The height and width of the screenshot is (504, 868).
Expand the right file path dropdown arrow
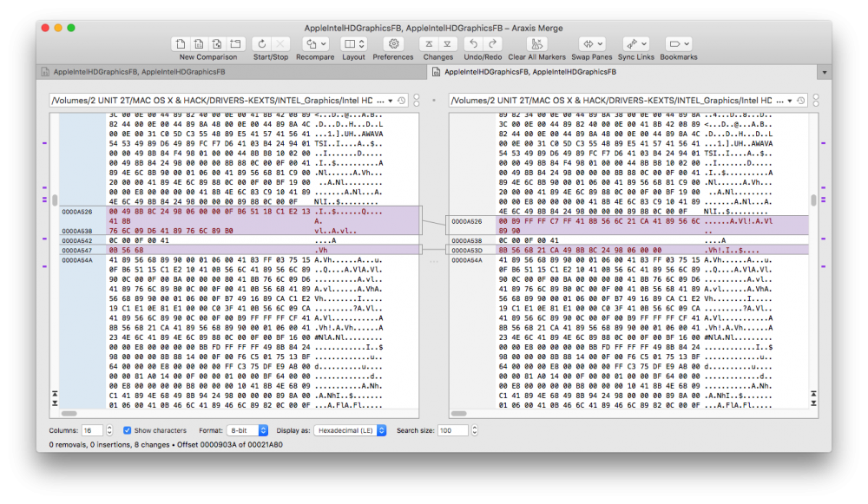coord(790,101)
